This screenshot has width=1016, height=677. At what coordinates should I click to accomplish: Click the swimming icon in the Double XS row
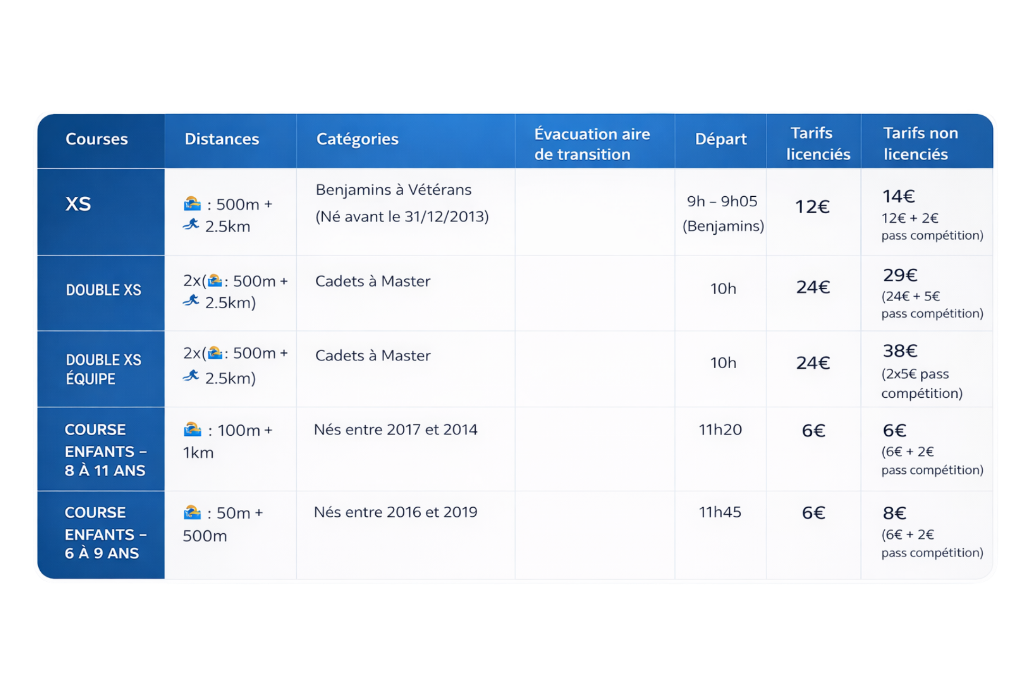point(215,280)
